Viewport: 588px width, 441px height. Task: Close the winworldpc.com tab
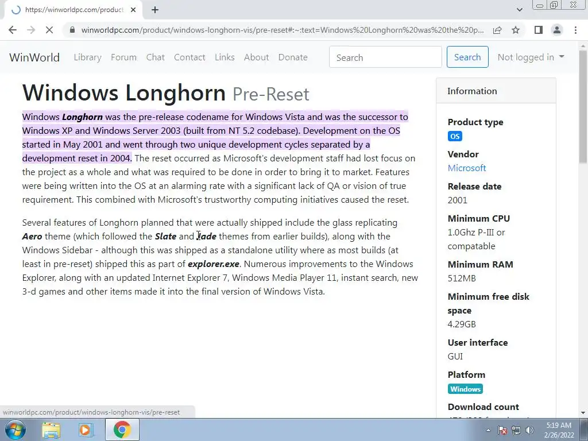coord(133,10)
